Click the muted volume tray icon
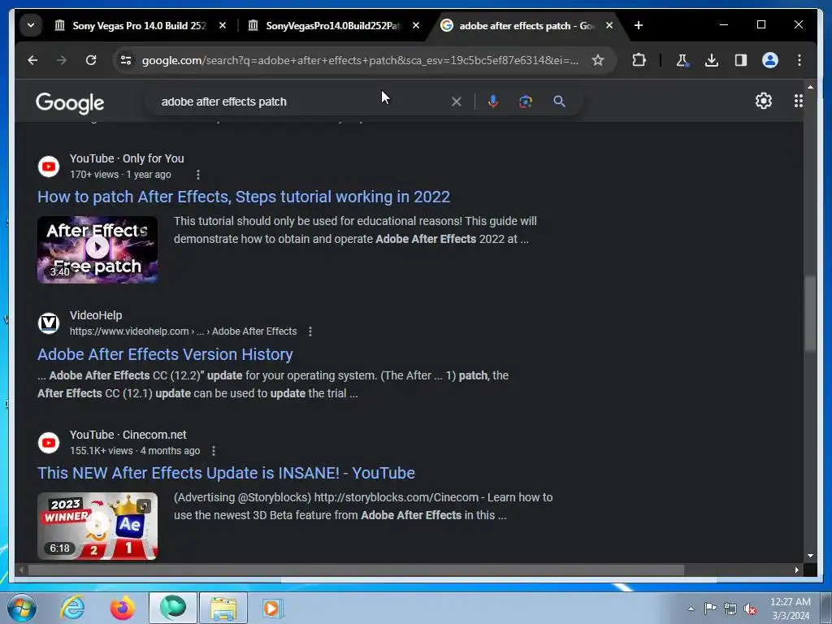 click(750, 609)
